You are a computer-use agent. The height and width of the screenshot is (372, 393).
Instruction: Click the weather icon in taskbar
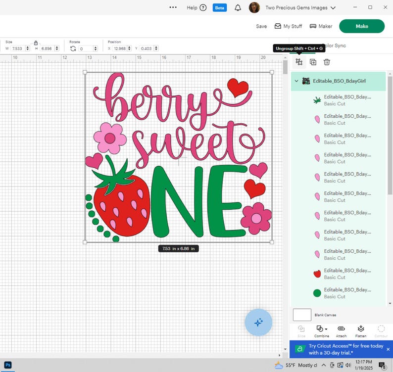point(279,366)
